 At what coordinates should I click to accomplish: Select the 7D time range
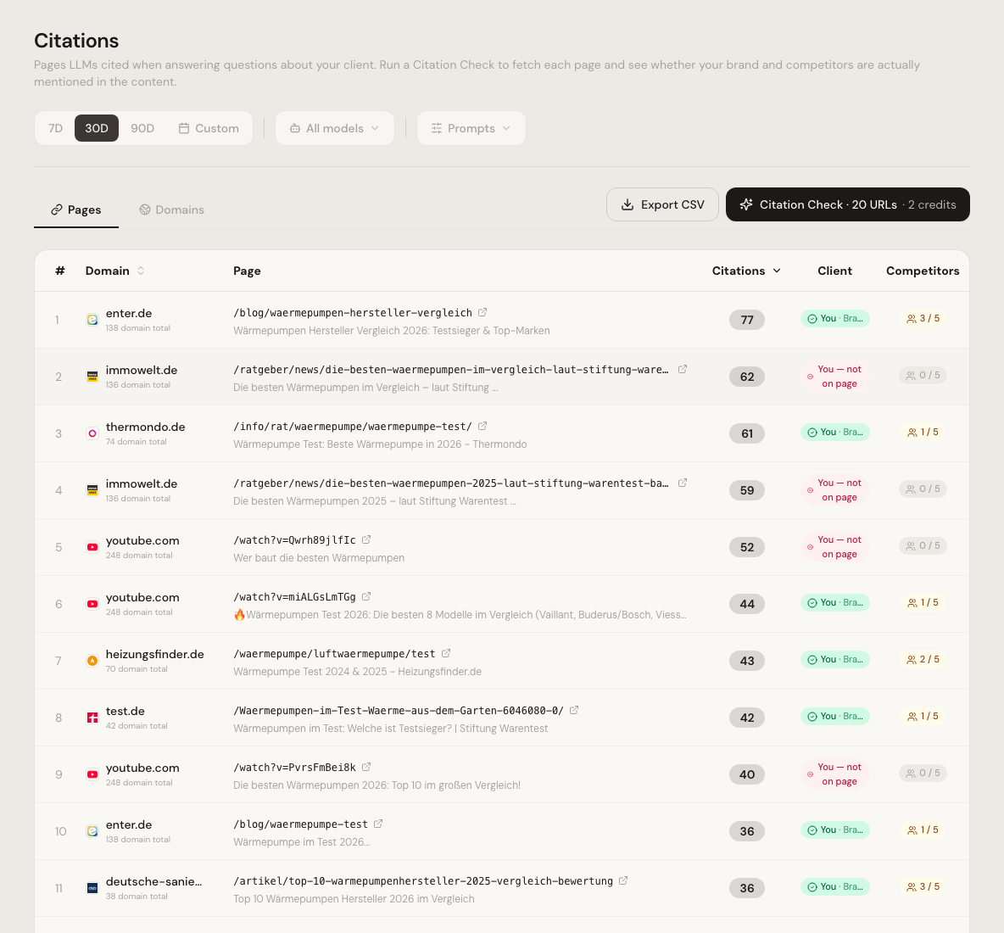click(56, 128)
